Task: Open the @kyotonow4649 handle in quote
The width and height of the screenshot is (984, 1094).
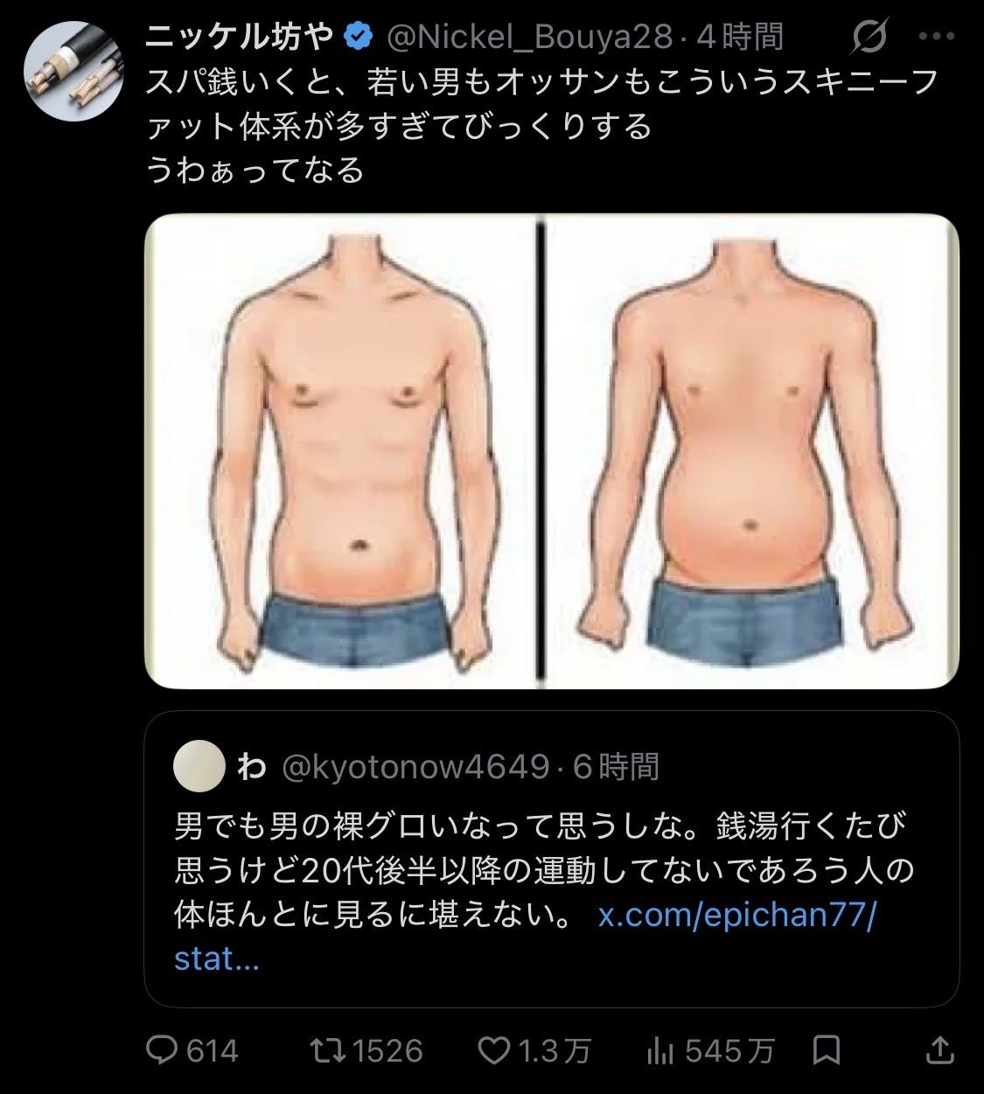Action: [415, 767]
